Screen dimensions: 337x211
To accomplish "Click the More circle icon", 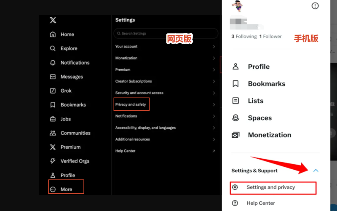I will click(x=53, y=189).
